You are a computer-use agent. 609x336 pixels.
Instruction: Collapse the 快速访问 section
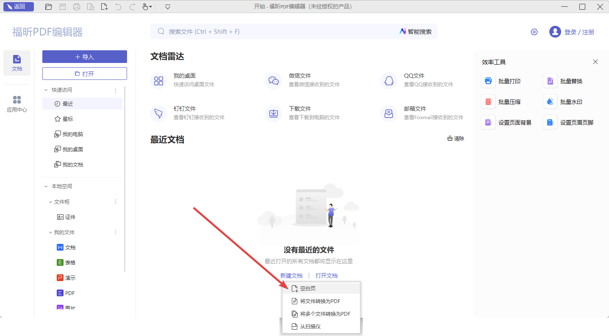[x=46, y=90]
